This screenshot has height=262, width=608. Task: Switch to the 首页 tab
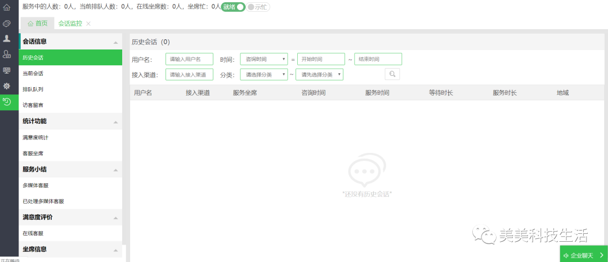[38, 24]
